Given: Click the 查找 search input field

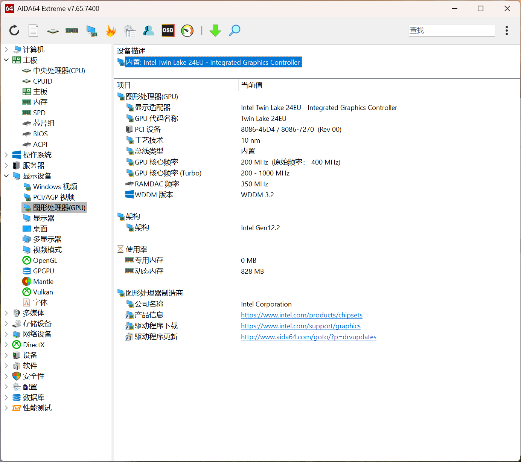Looking at the screenshot, I should click(452, 30).
